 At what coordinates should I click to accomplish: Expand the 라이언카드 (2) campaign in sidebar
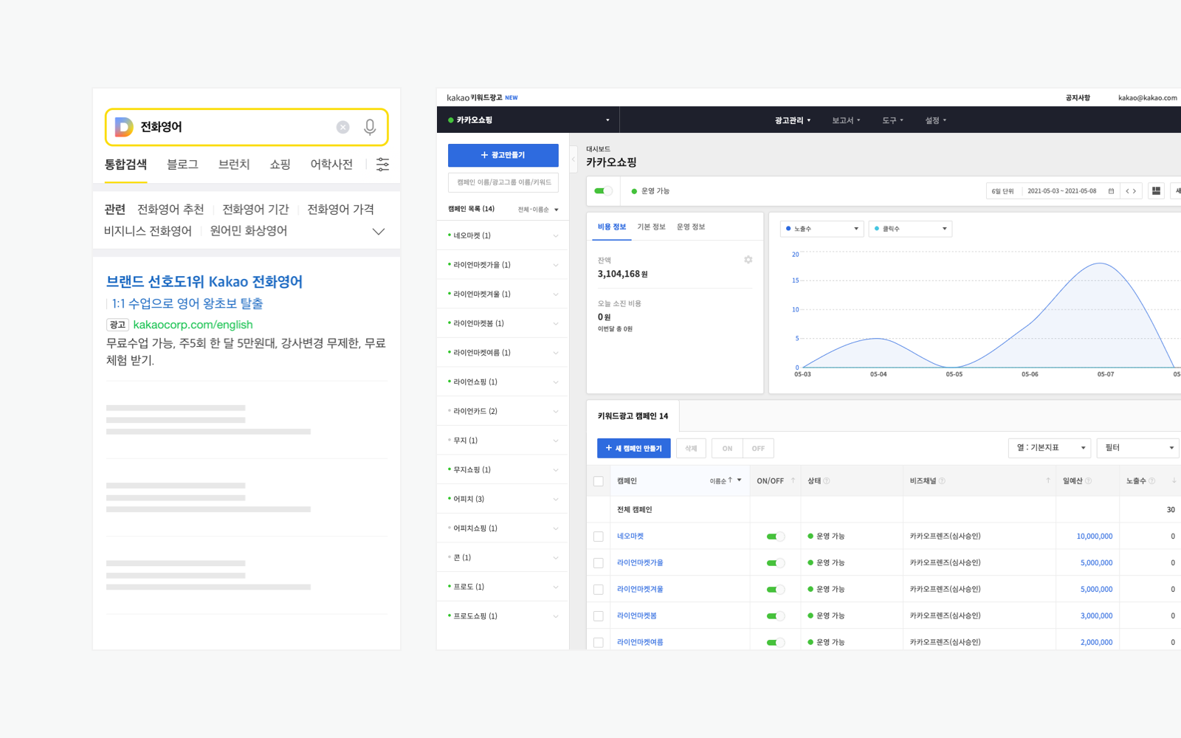pos(555,411)
